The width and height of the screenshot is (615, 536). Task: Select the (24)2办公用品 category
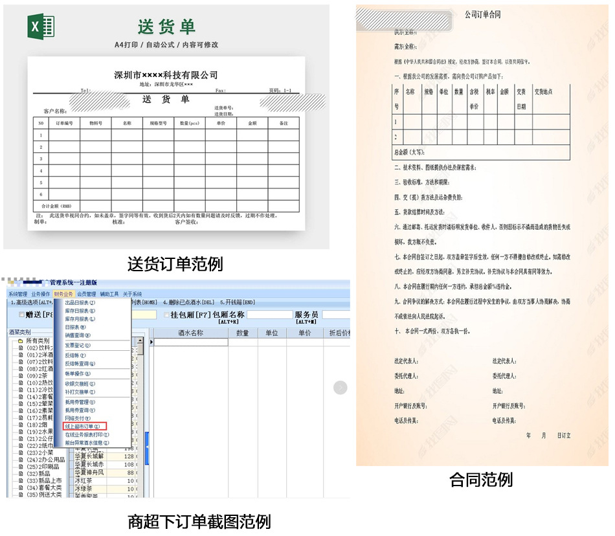tap(45, 460)
